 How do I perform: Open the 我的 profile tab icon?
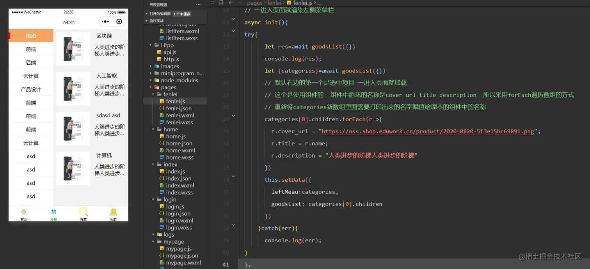point(113,212)
